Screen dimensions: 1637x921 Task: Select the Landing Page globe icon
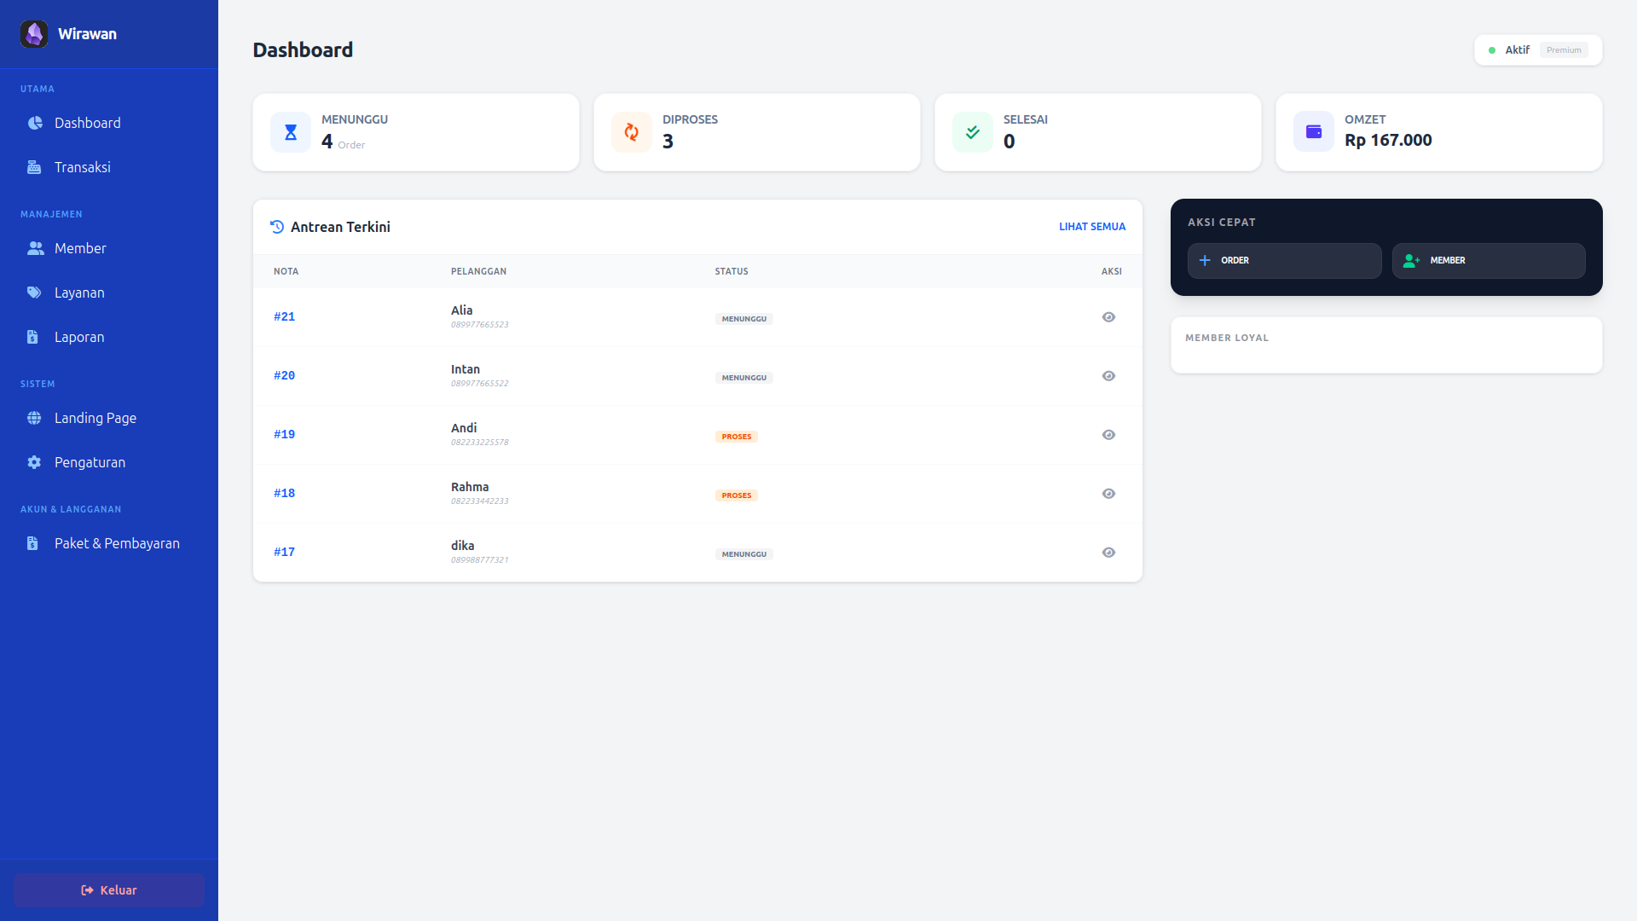click(x=34, y=418)
